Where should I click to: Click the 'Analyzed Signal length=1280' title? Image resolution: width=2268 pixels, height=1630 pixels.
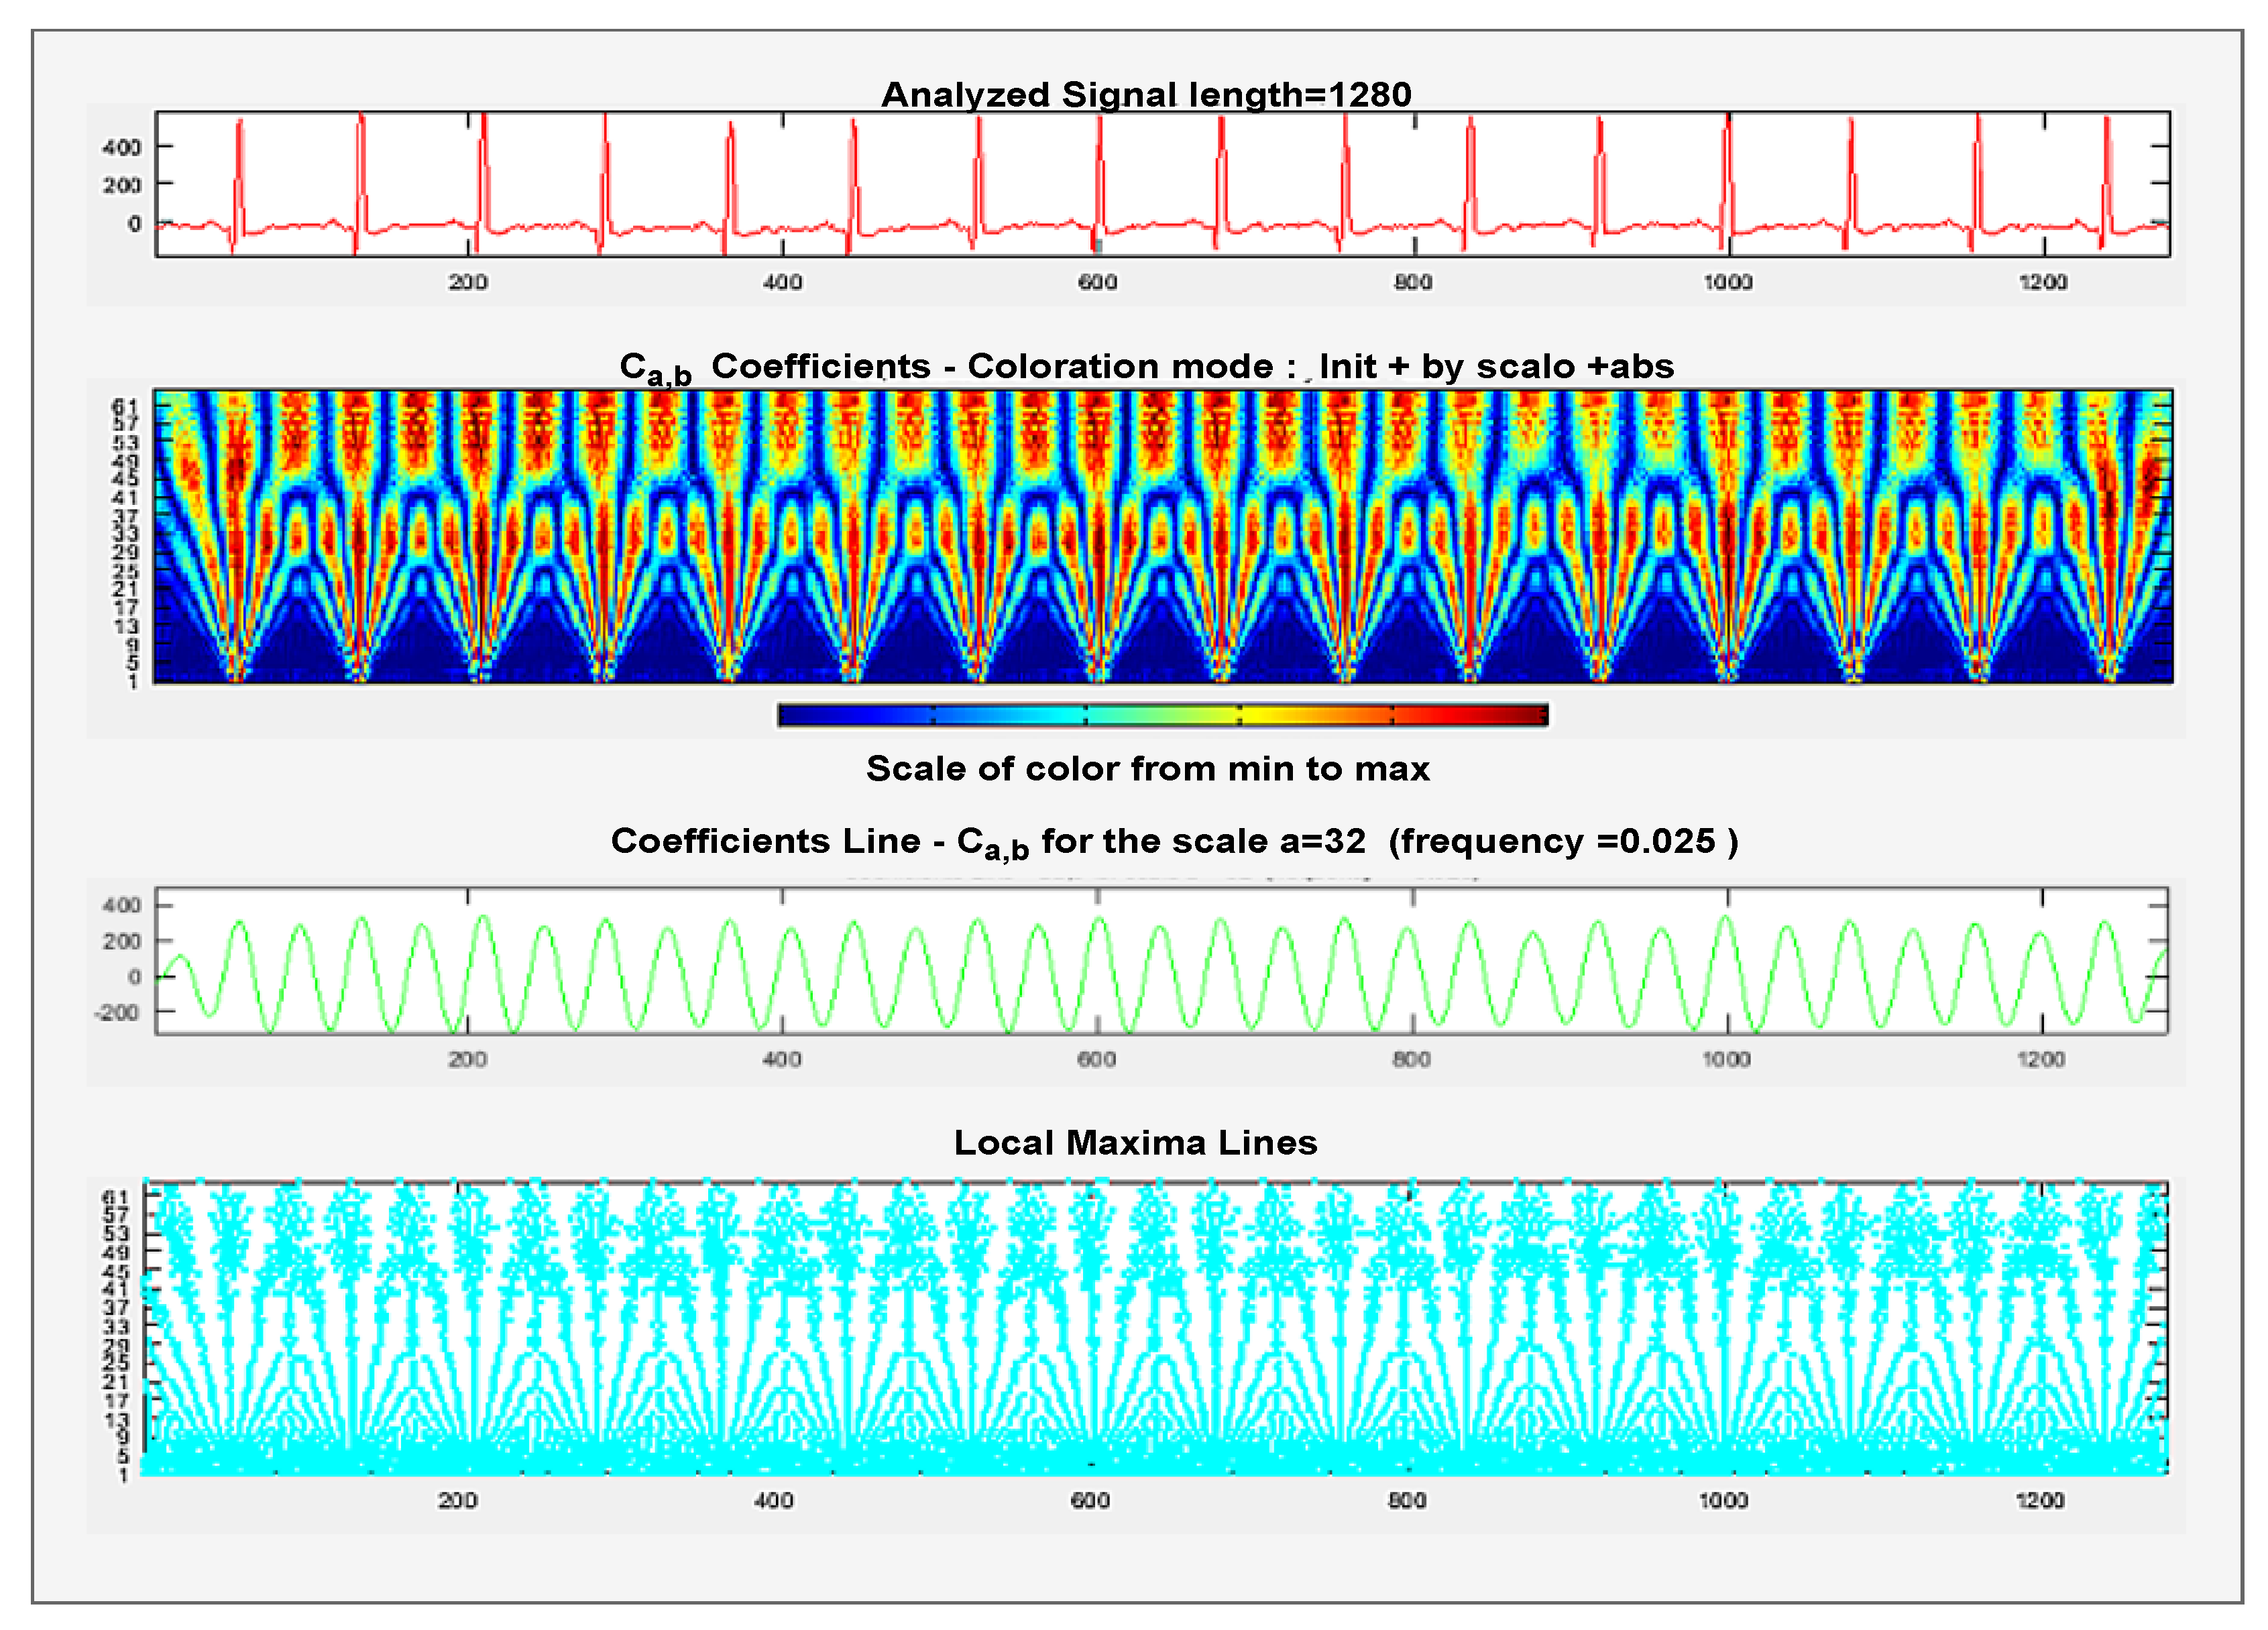pyautogui.click(x=1146, y=95)
